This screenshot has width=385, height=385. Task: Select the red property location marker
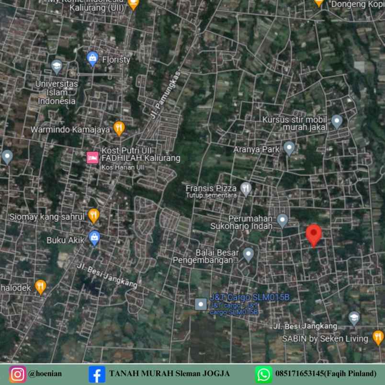[x=314, y=235]
